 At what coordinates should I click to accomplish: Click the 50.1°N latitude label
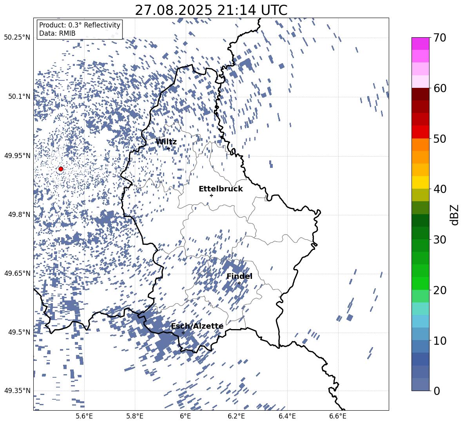19,96
